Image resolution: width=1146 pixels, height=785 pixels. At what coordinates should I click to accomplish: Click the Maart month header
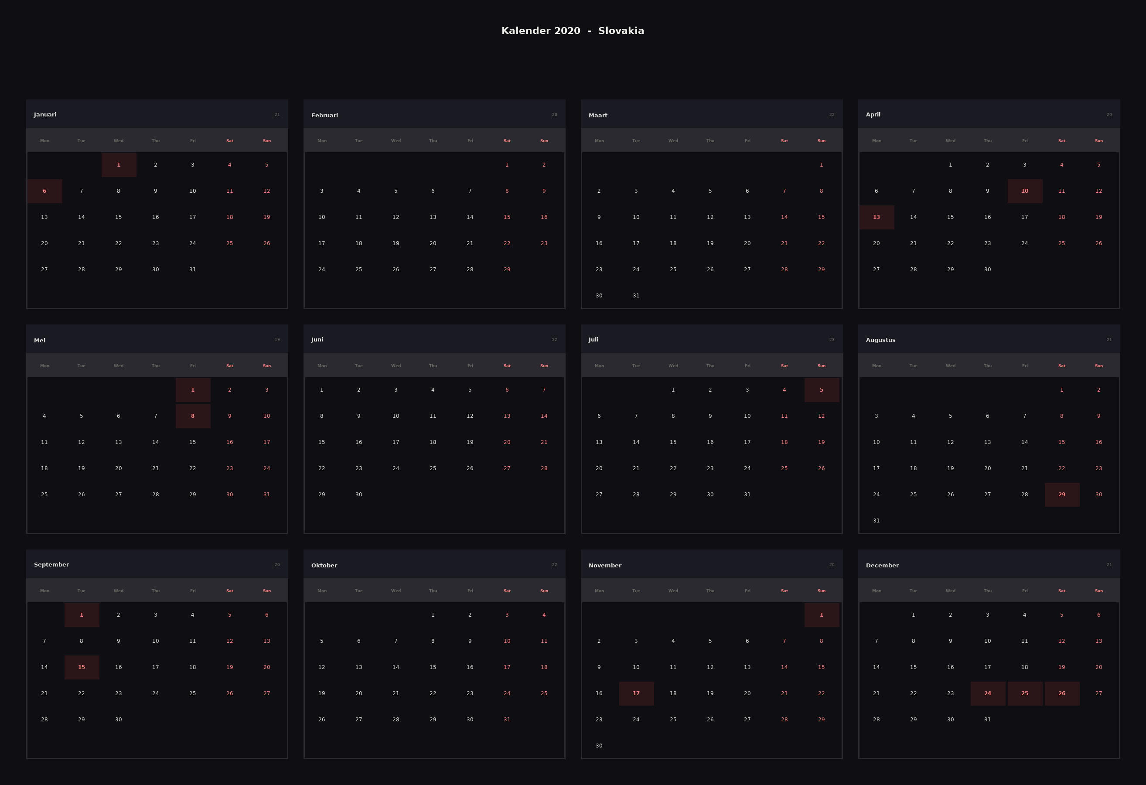click(598, 116)
